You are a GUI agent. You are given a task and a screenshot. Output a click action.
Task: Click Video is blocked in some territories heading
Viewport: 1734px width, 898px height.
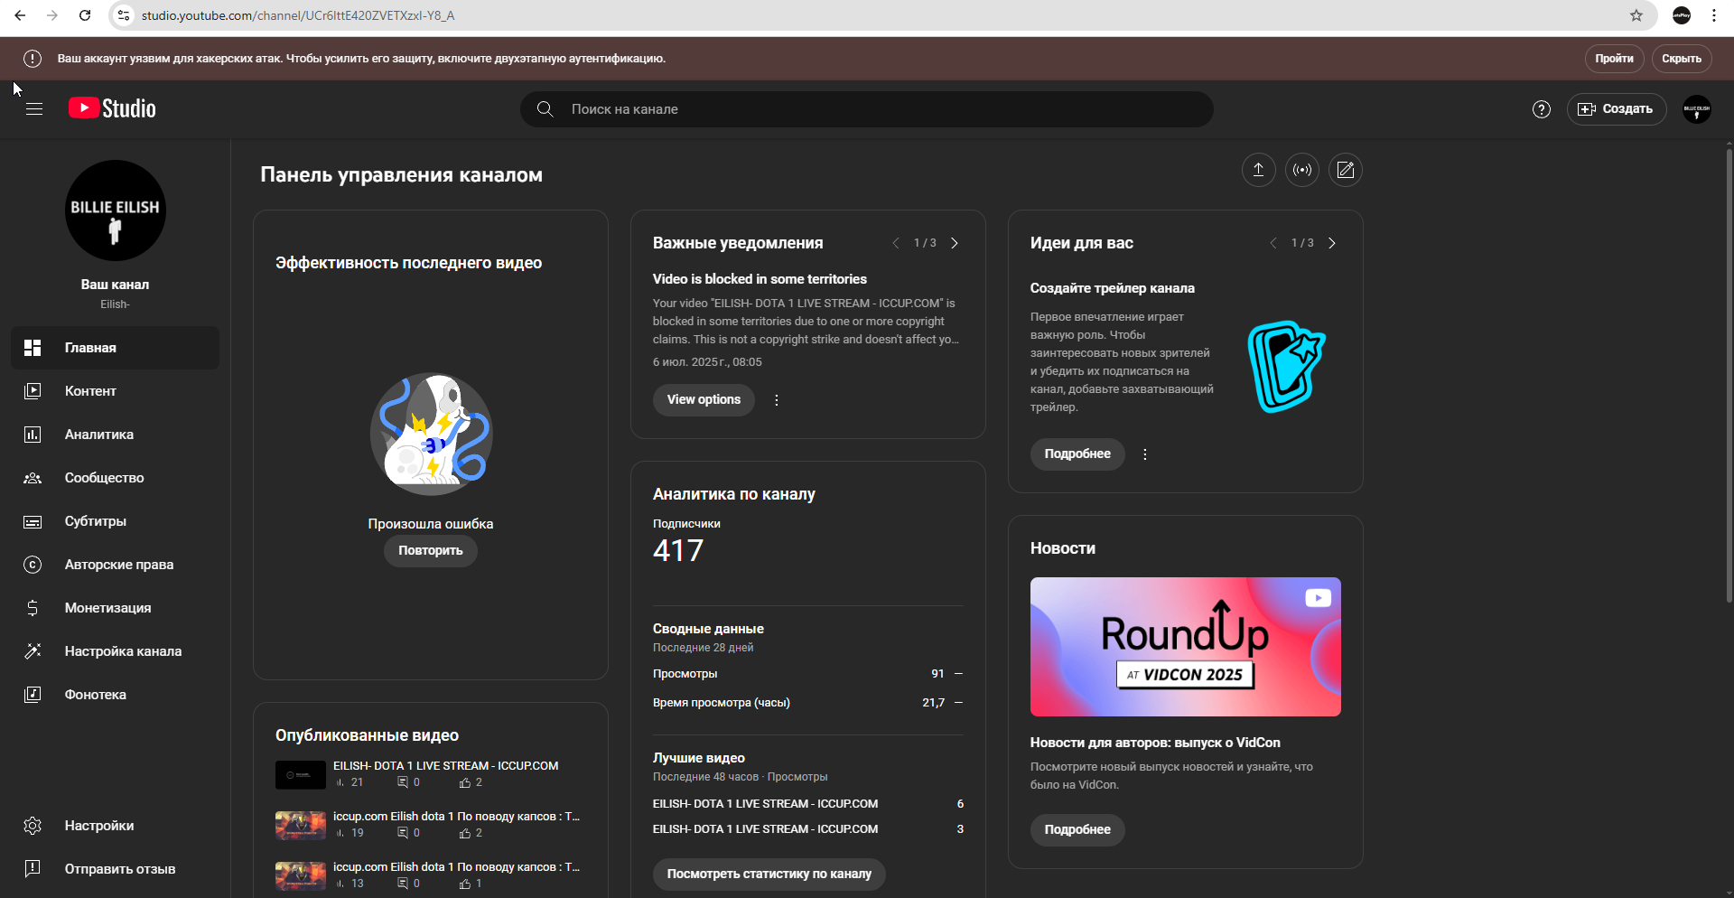pyautogui.click(x=760, y=279)
